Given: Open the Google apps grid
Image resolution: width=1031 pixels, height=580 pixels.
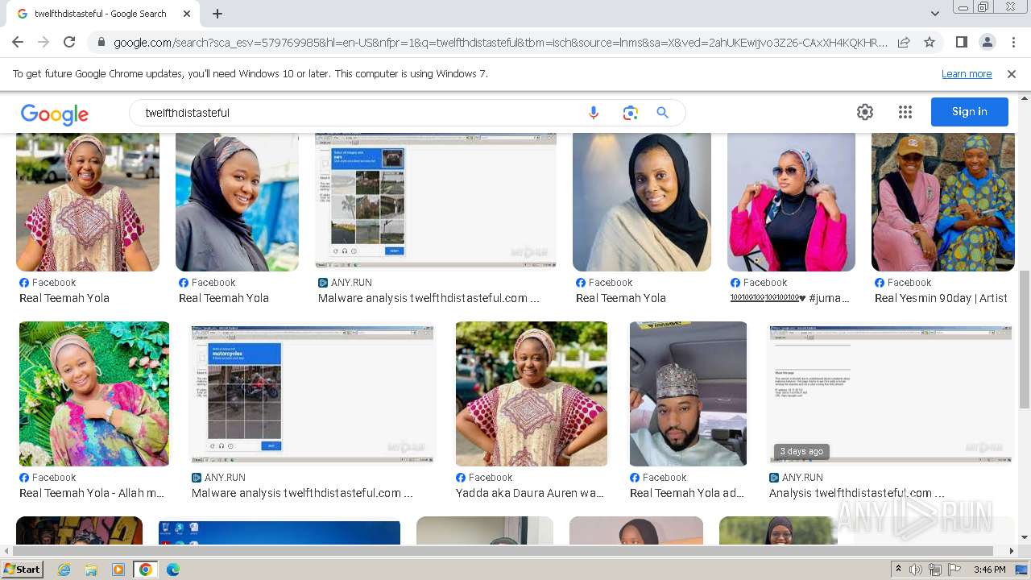Looking at the screenshot, I should [x=905, y=112].
